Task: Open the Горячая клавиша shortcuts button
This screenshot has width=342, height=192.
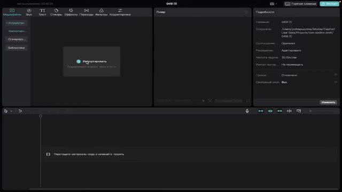Action: 300,4
